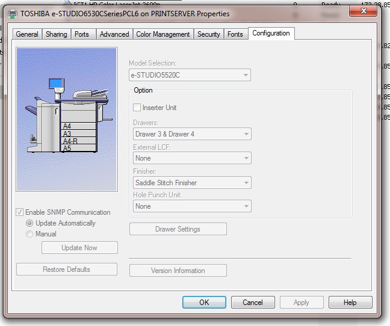390x326 pixels.
Task: Click the printer icon in the title bar
Action: pyautogui.click(x=13, y=13)
